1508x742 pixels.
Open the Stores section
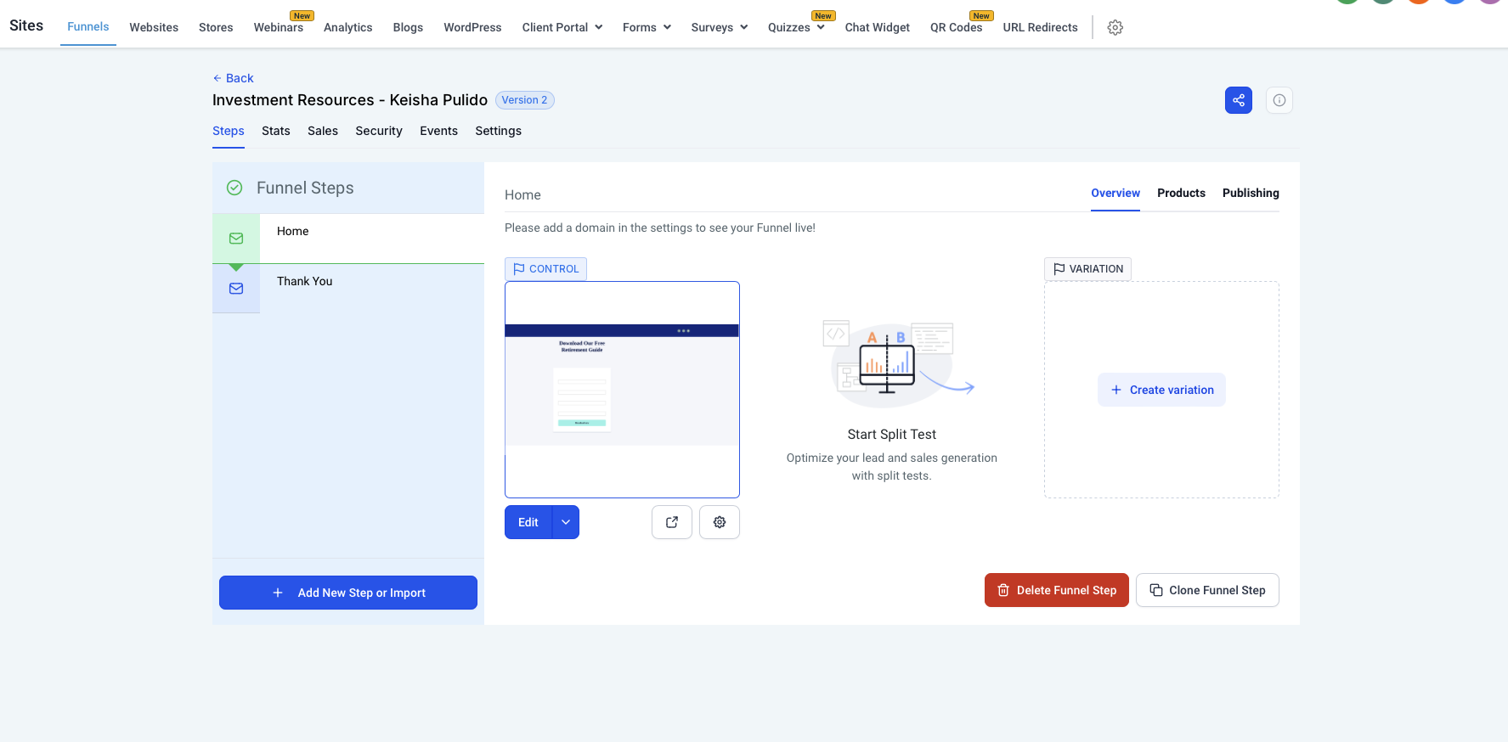click(x=216, y=27)
